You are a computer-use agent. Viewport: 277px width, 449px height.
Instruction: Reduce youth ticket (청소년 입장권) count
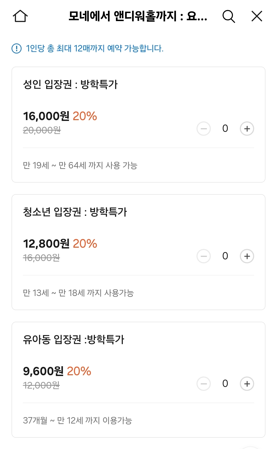pyautogui.click(x=204, y=256)
